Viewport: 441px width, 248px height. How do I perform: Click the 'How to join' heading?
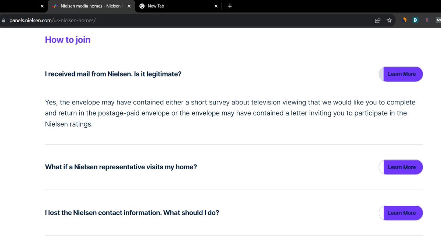[x=68, y=40]
